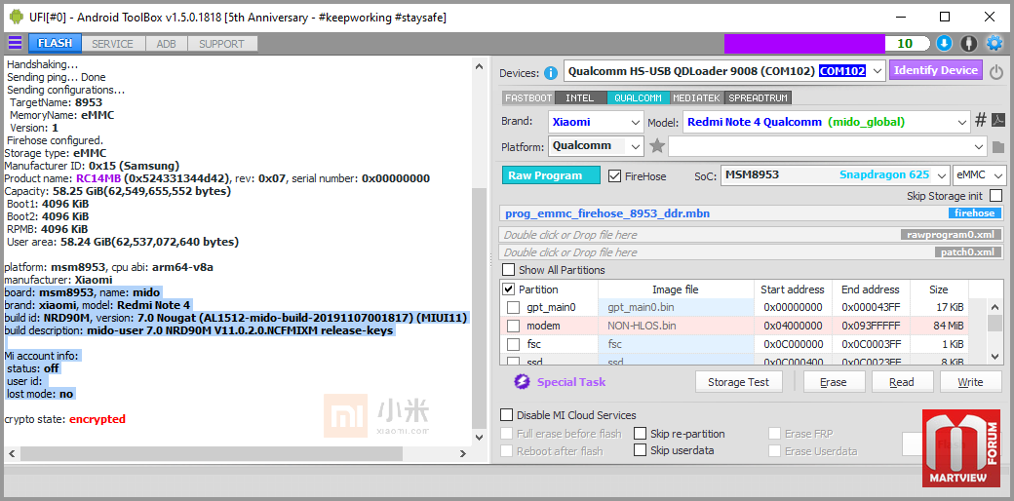Click the Erase button
Screen dimensions: 1014x501
coord(834,382)
